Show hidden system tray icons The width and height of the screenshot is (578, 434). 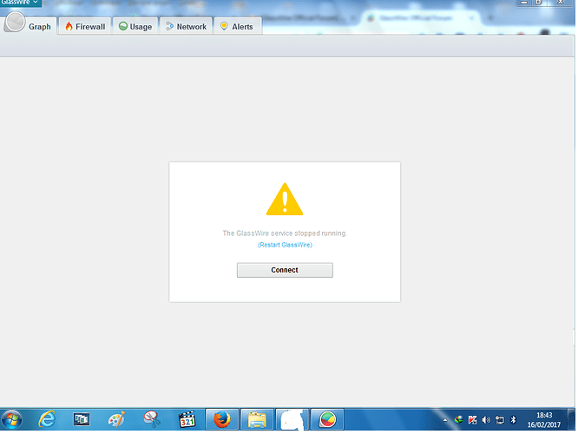[x=446, y=419]
